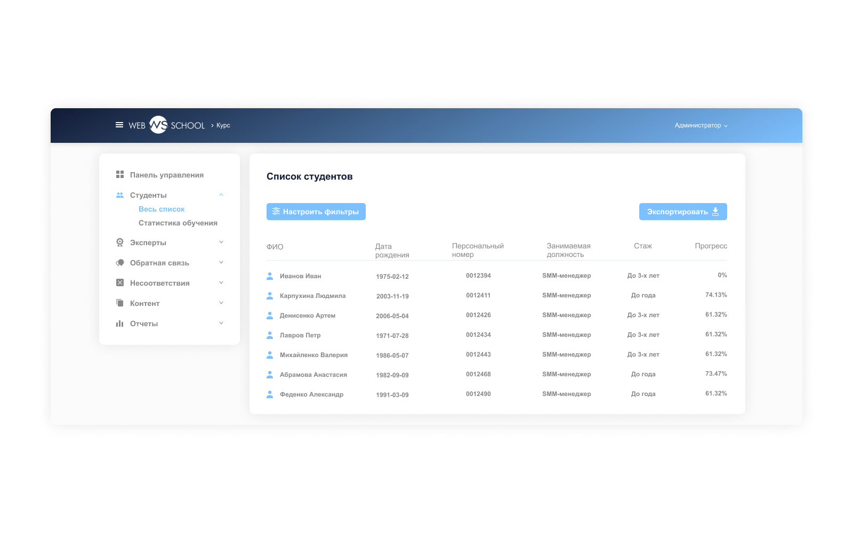The height and width of the screenshot is (533, 853).
Task: Select the Несоответствия menu label
Action: tap(160, 283)
